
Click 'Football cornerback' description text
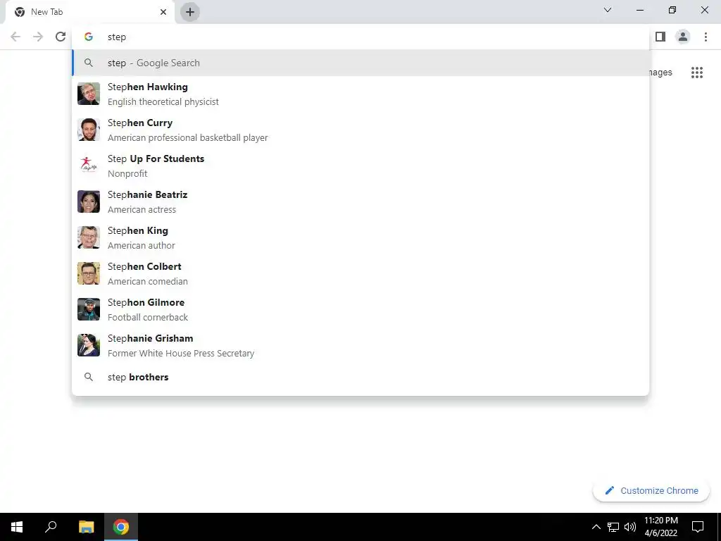(x=148, y=317)
